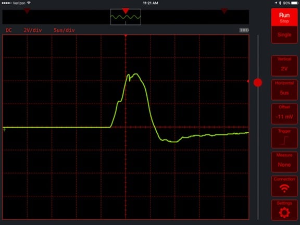Toggle the Run Stop button

coord(284,17)
